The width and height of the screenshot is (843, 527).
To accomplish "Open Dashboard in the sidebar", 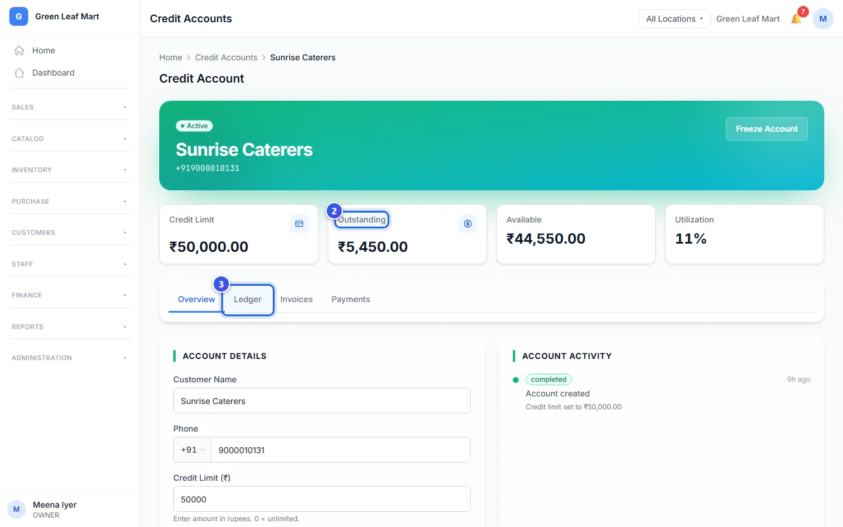I will (x=70, y=73).
